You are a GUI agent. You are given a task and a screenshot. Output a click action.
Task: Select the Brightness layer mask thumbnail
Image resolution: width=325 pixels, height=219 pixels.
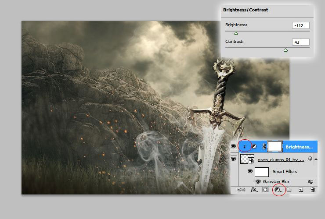coord(275,147)
